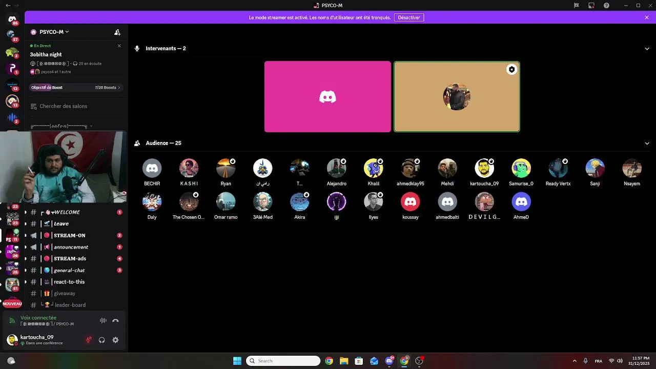
Task: Click audience member Khalil avatar
Action: click(x=373, y=168)
